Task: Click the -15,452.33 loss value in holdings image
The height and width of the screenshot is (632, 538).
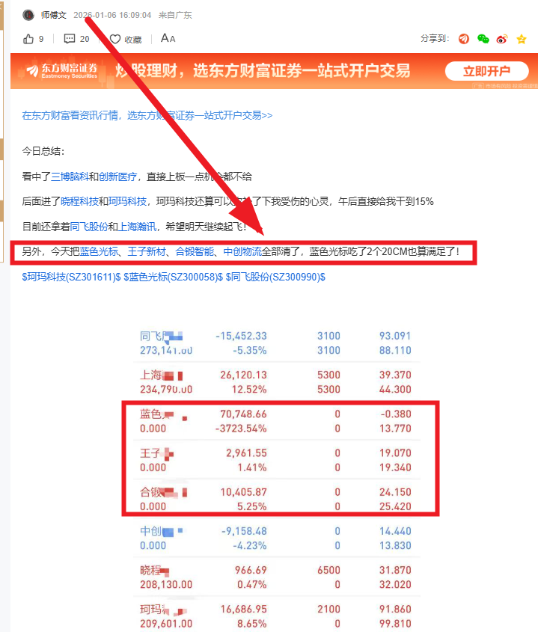Action: (x=241, y=336)
